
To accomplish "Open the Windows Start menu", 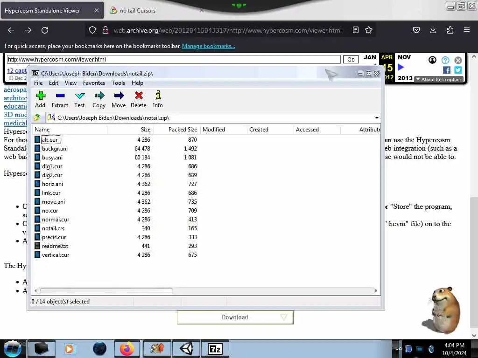I will coord(13,349).
